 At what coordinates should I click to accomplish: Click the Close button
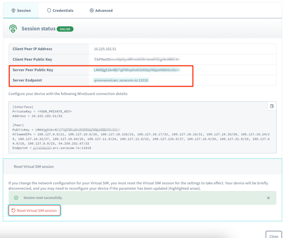(274, 235)
